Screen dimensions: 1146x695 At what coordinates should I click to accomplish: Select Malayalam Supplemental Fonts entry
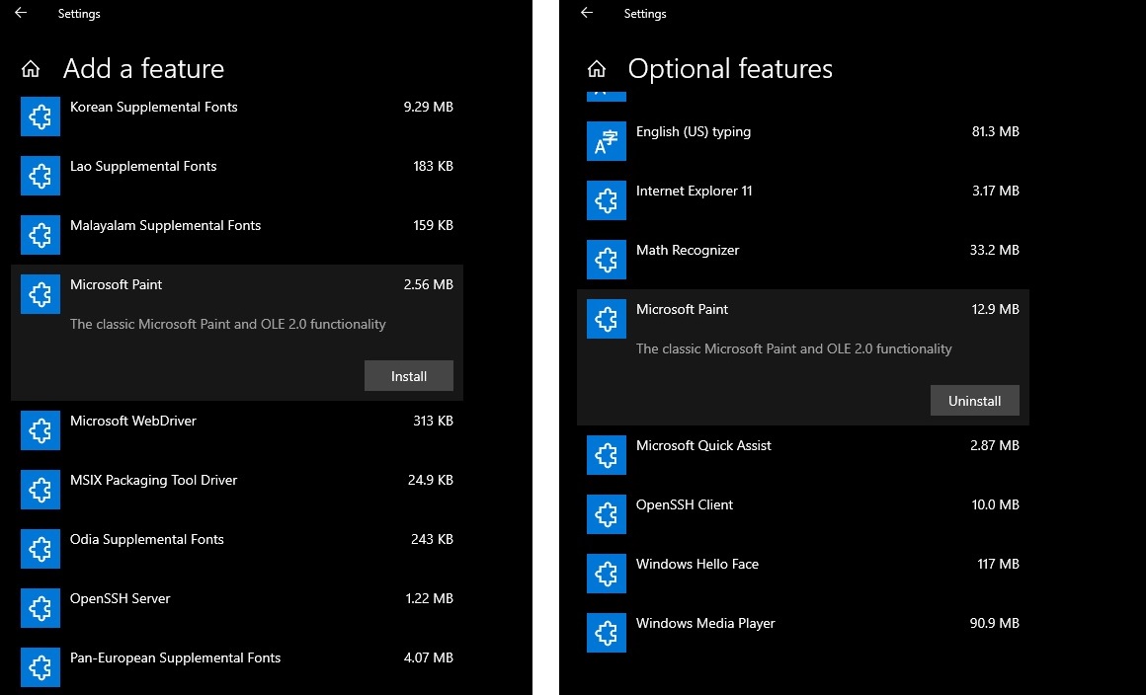pyautogui.click(x=237, y=235)
